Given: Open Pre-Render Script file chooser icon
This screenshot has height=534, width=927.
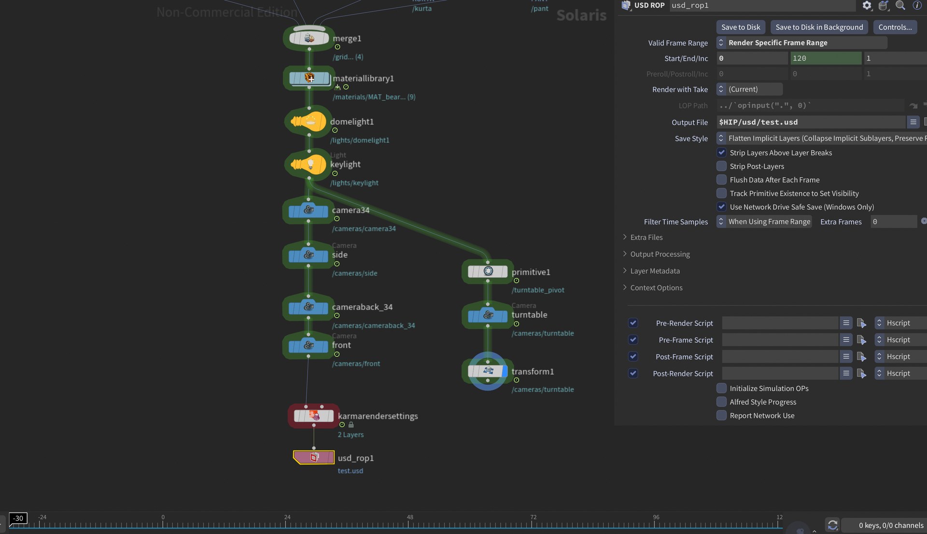Looking at the screenshot, I should pyautogui.click(x=861, y=323).
